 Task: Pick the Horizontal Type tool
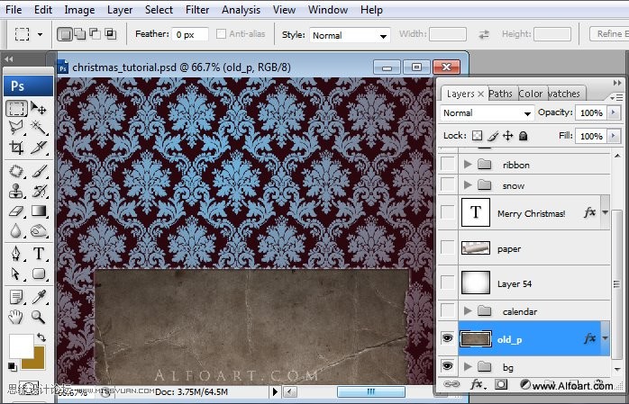point(40,253)
